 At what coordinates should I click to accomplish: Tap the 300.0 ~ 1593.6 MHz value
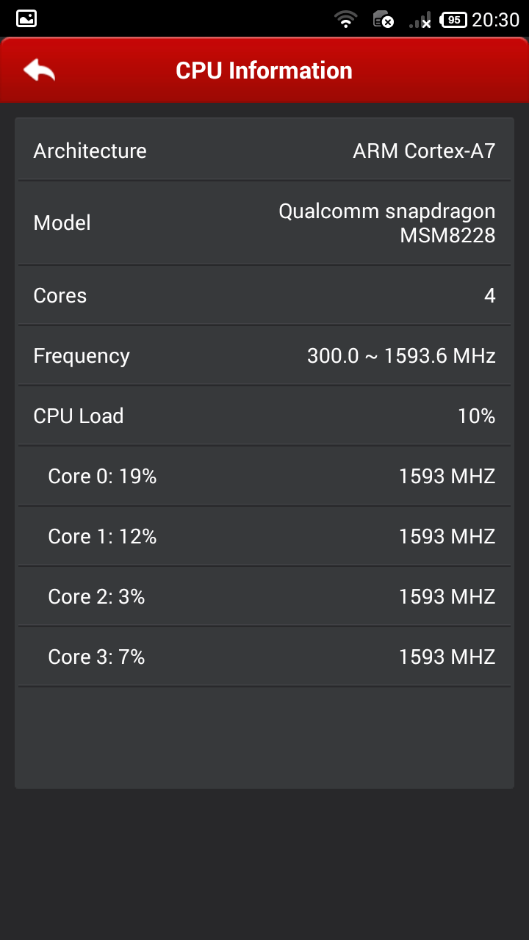(x=401, y=356)
